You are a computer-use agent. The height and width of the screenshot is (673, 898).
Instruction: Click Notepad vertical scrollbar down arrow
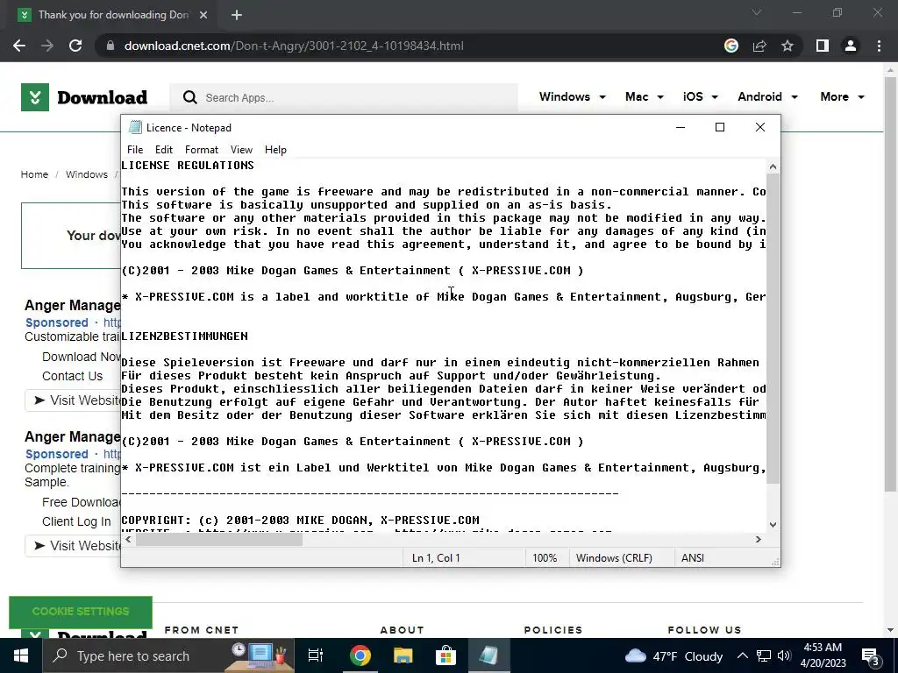coord(773,524)
